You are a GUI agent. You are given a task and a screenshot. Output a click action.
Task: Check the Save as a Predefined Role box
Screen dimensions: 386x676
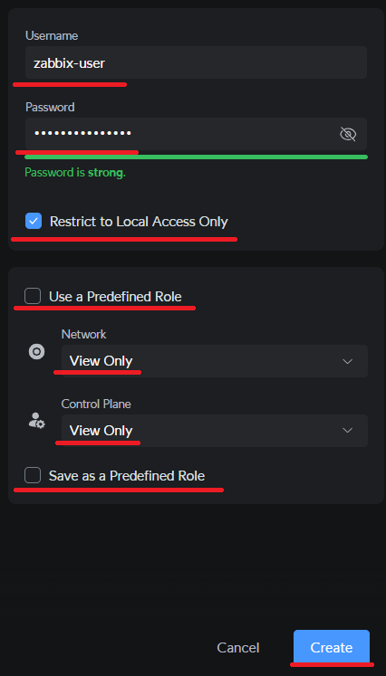33,475
